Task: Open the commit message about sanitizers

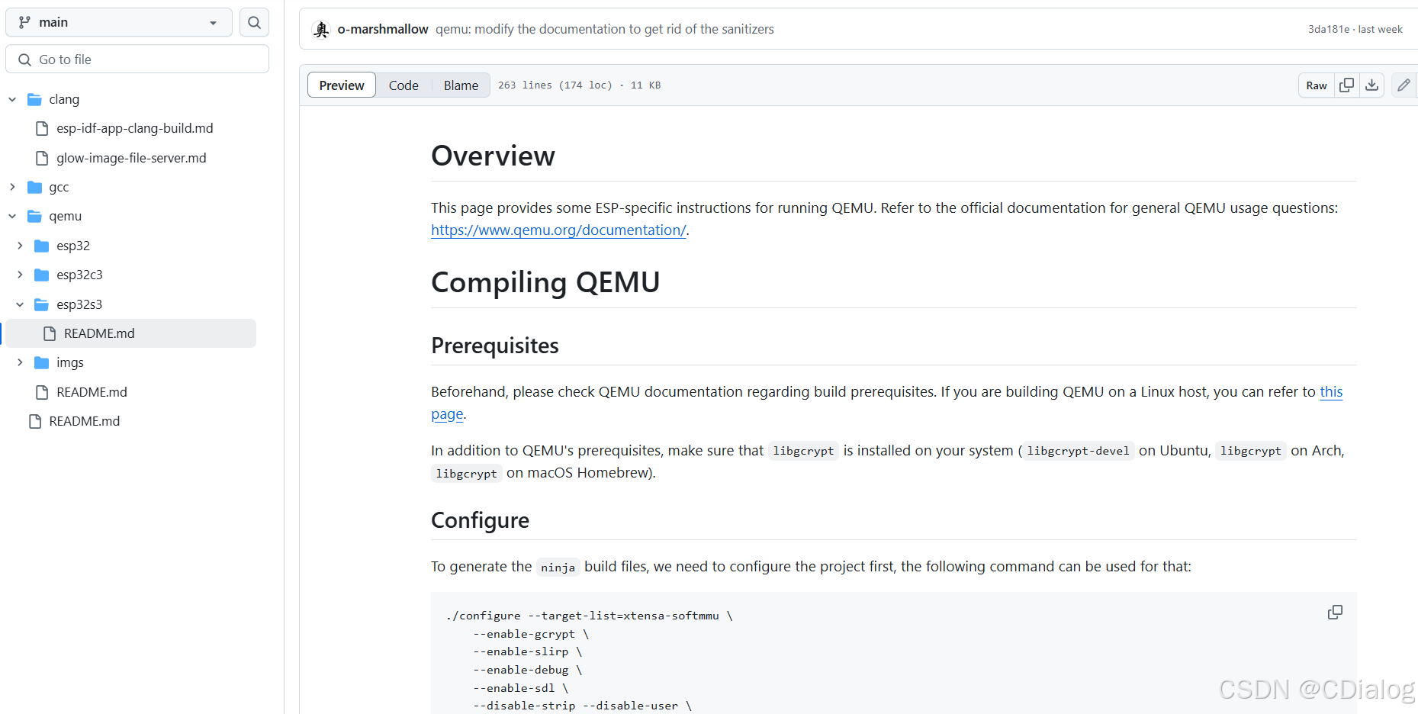Action: [x=605, y=29]
